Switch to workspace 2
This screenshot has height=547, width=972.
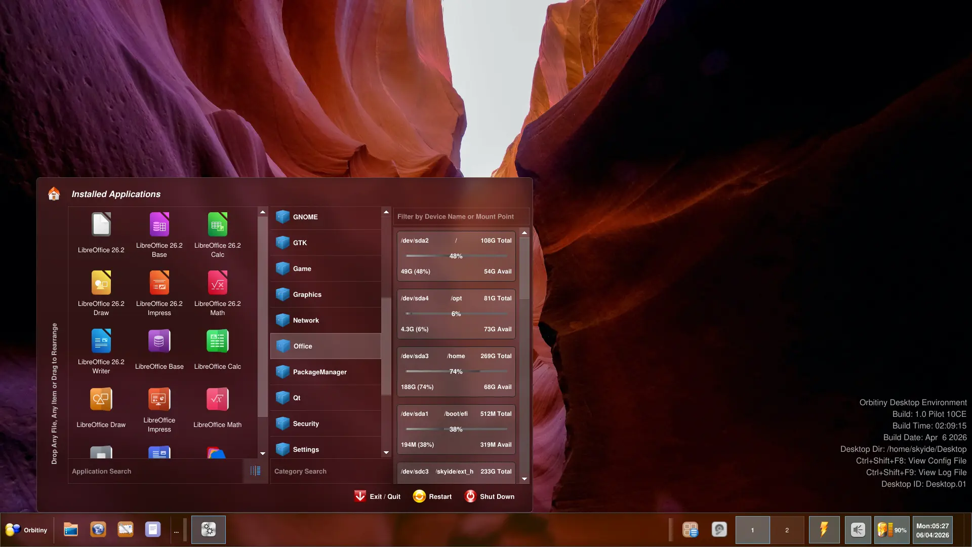tap(787, 530)
